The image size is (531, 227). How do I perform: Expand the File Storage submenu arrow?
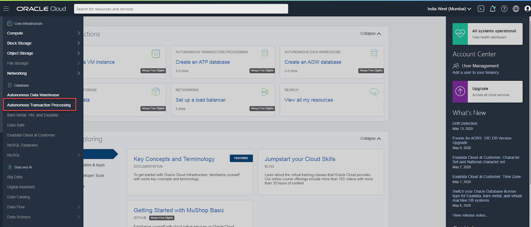click(79, 63)
